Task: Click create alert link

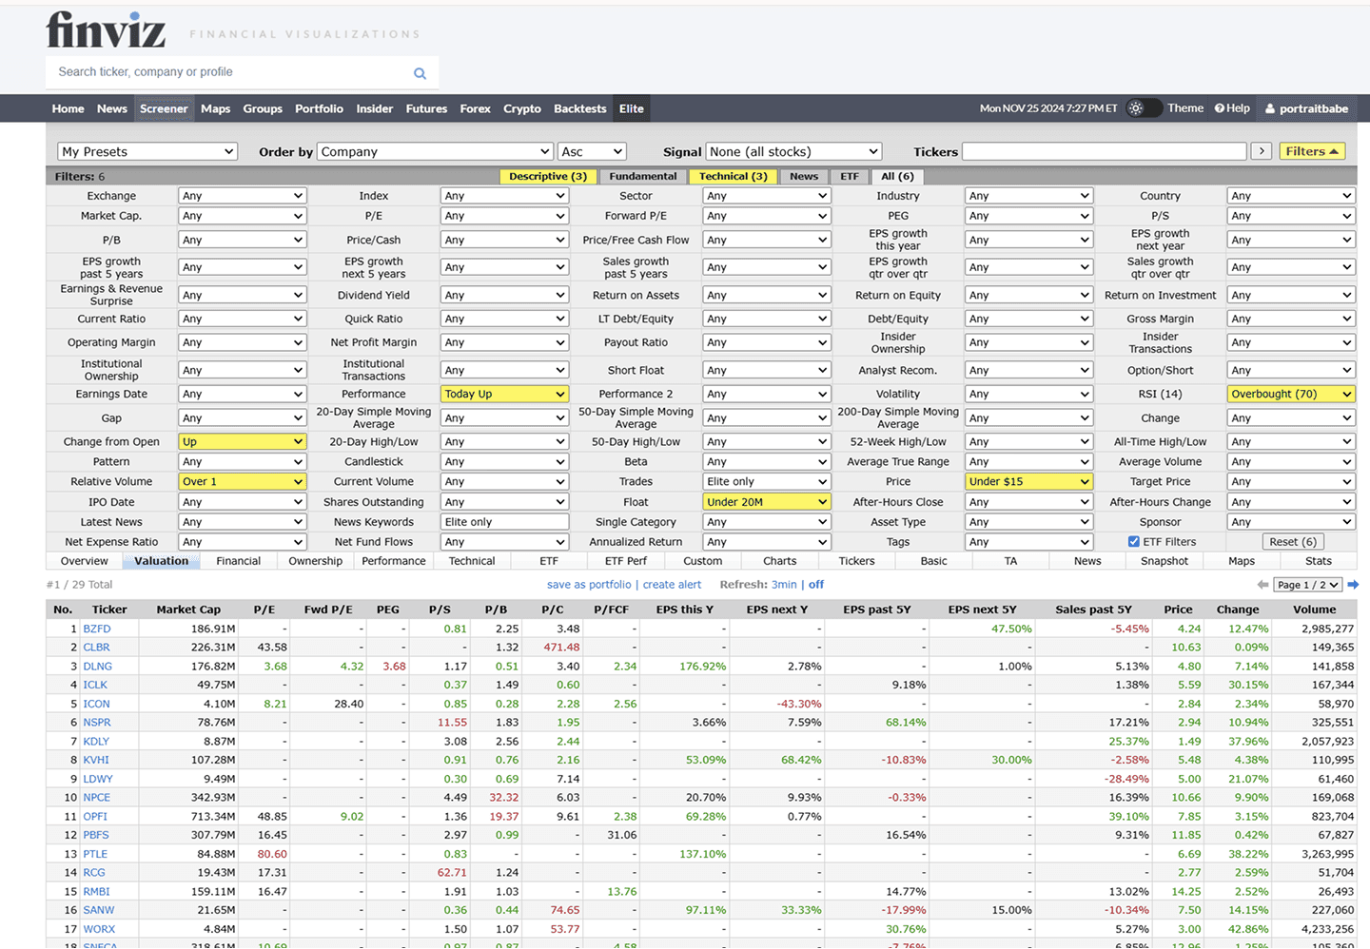Action: (x=672, y=585)
